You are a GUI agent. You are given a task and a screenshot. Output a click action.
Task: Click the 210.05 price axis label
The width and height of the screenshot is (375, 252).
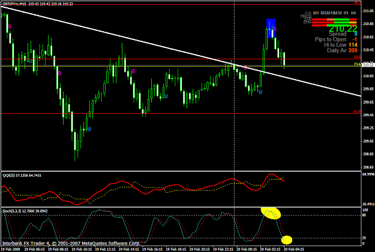[x=368, y=76]
